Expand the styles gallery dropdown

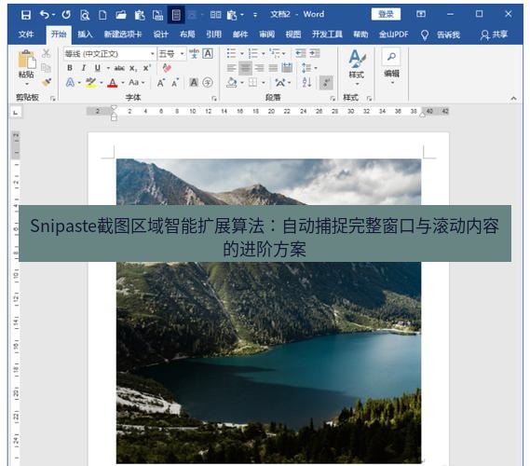[x=357, y=84]
